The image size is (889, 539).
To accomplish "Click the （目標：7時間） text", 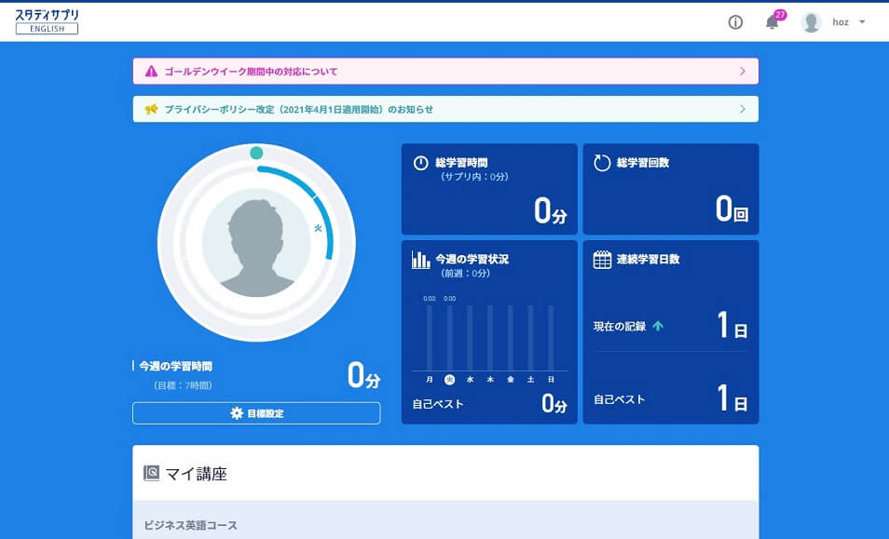I will tap(183, 385).
